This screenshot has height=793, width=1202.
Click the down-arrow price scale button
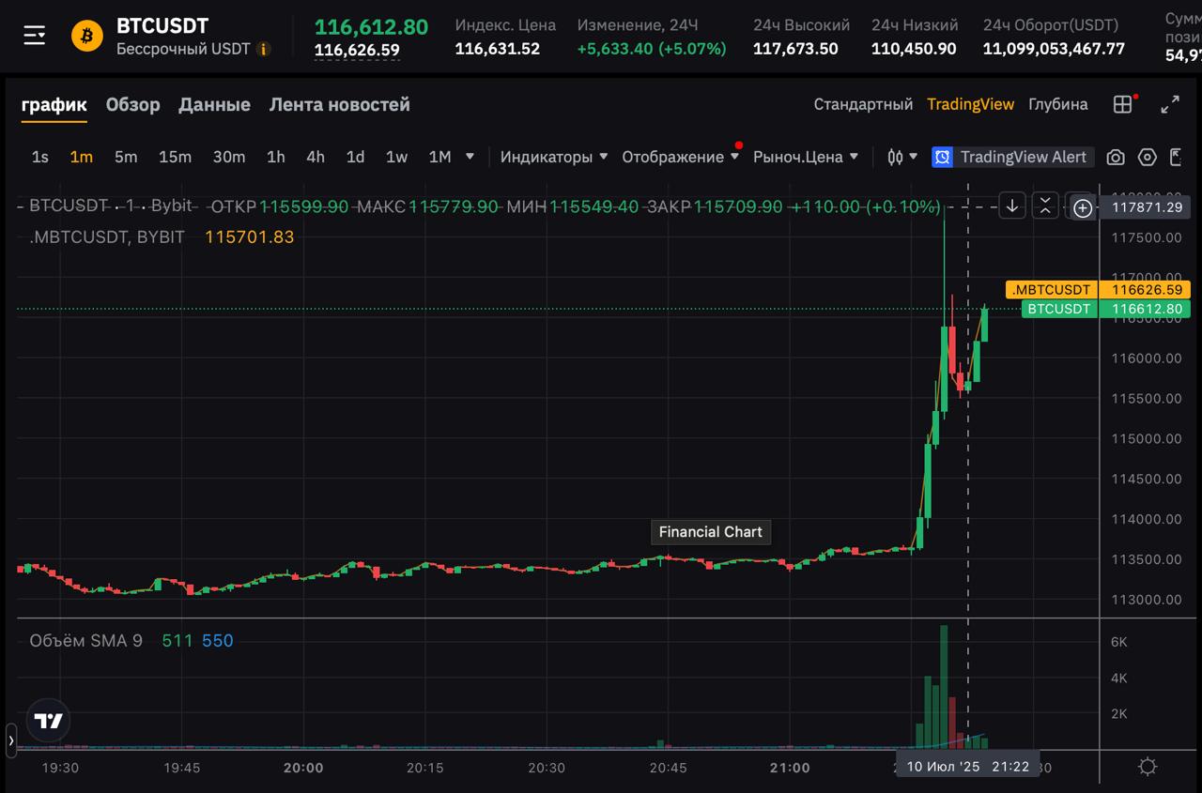click(1011, 206)
